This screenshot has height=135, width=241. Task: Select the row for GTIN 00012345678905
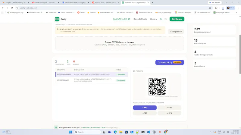point(92,74)
